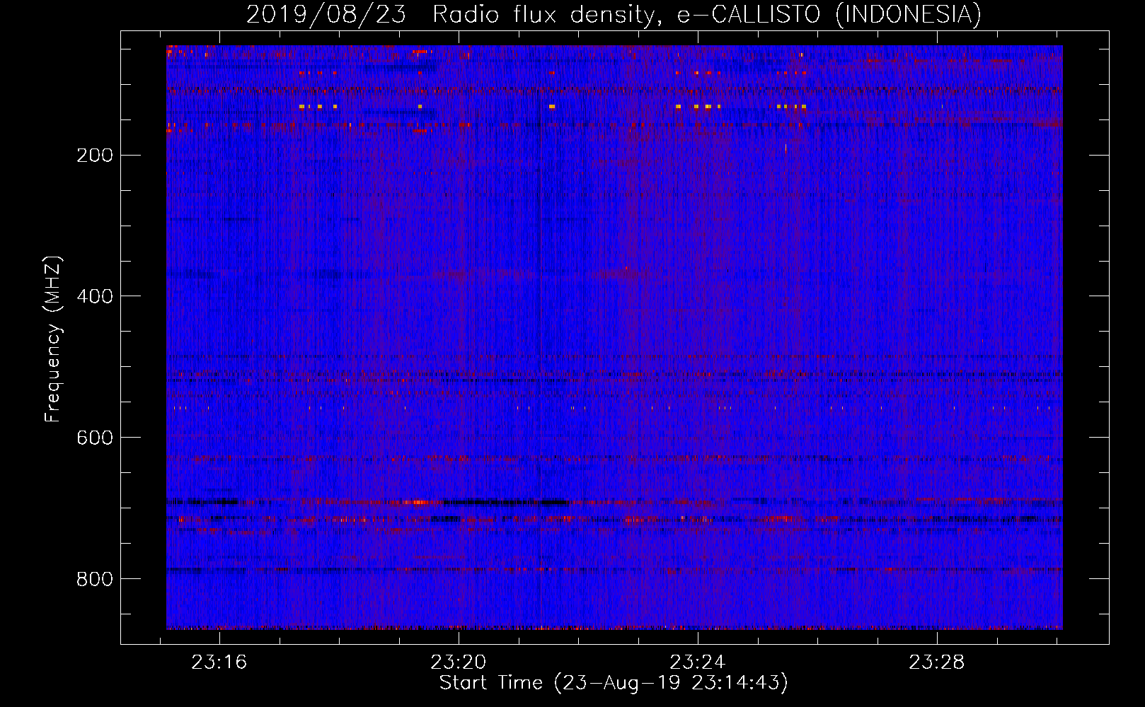Click the 'Start Time (23-Aug-19 23:14:43)' axis label
The height and width of the screenshot is (707, 1145).
(614, 683)
